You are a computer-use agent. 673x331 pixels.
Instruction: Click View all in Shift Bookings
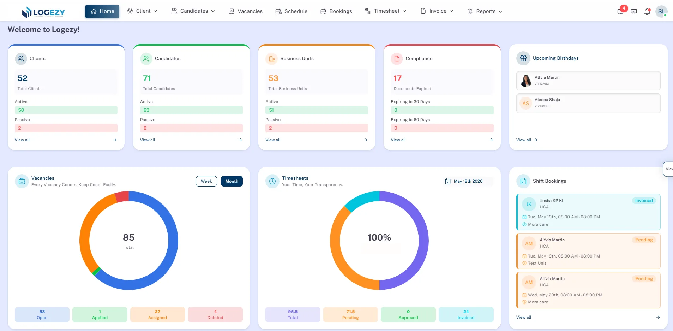click(524, 317)
